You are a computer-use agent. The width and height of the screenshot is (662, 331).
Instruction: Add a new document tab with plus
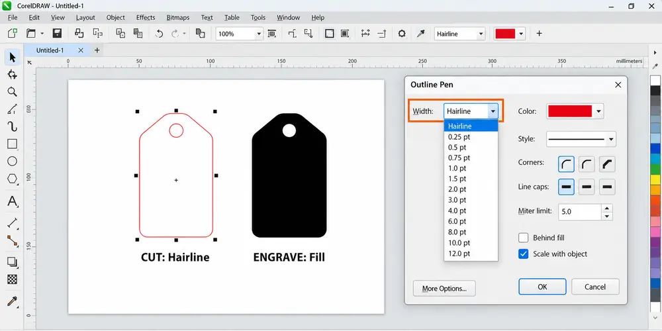(97, 50)
